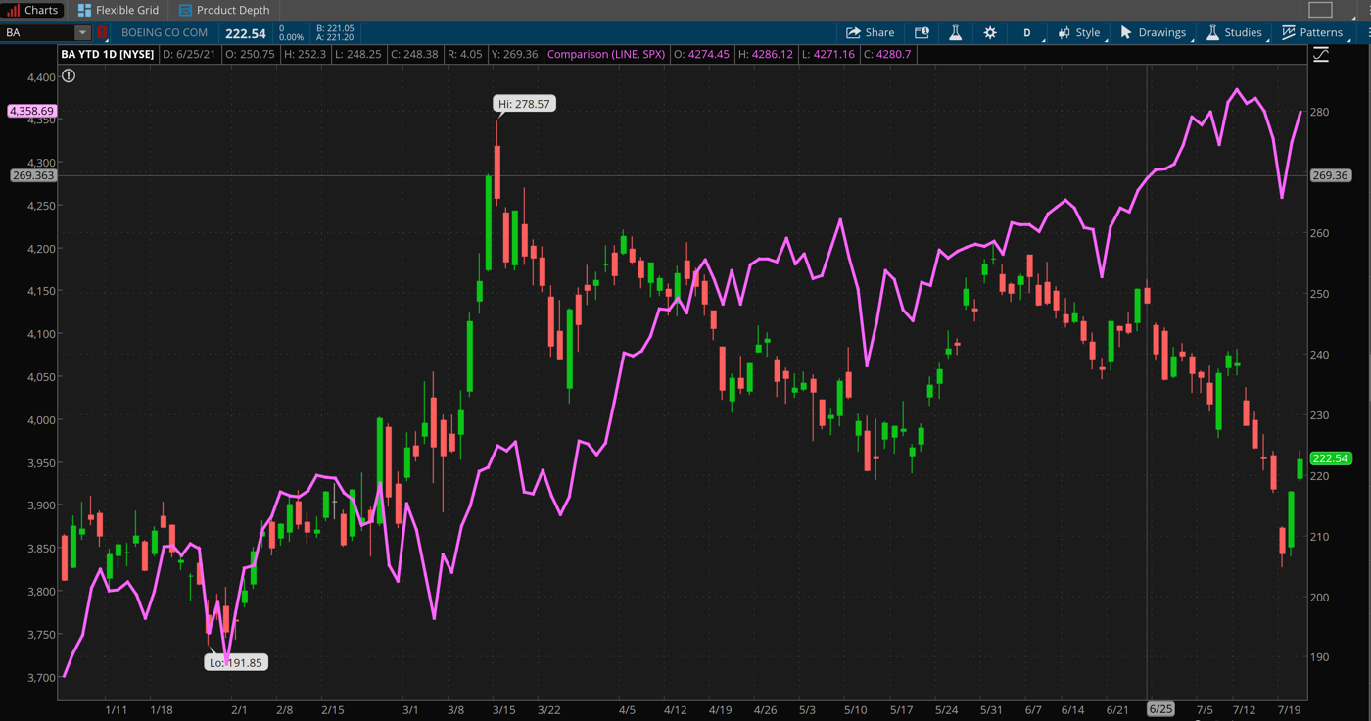The width and height of the screenshot is (1371, 721).
Task: Click the Y: 269.36 readout in chart header
Action: click(x=513, y=54)
